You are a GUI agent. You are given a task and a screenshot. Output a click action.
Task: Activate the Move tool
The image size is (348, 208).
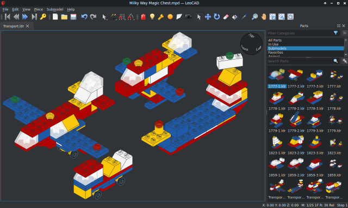(208, 17)
